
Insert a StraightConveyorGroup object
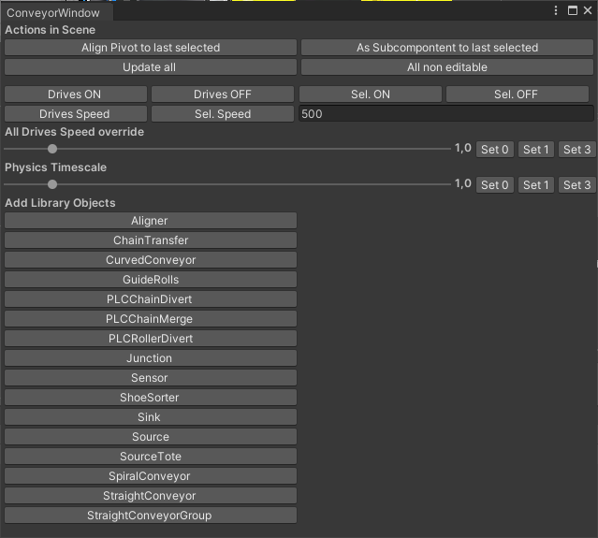151,516
